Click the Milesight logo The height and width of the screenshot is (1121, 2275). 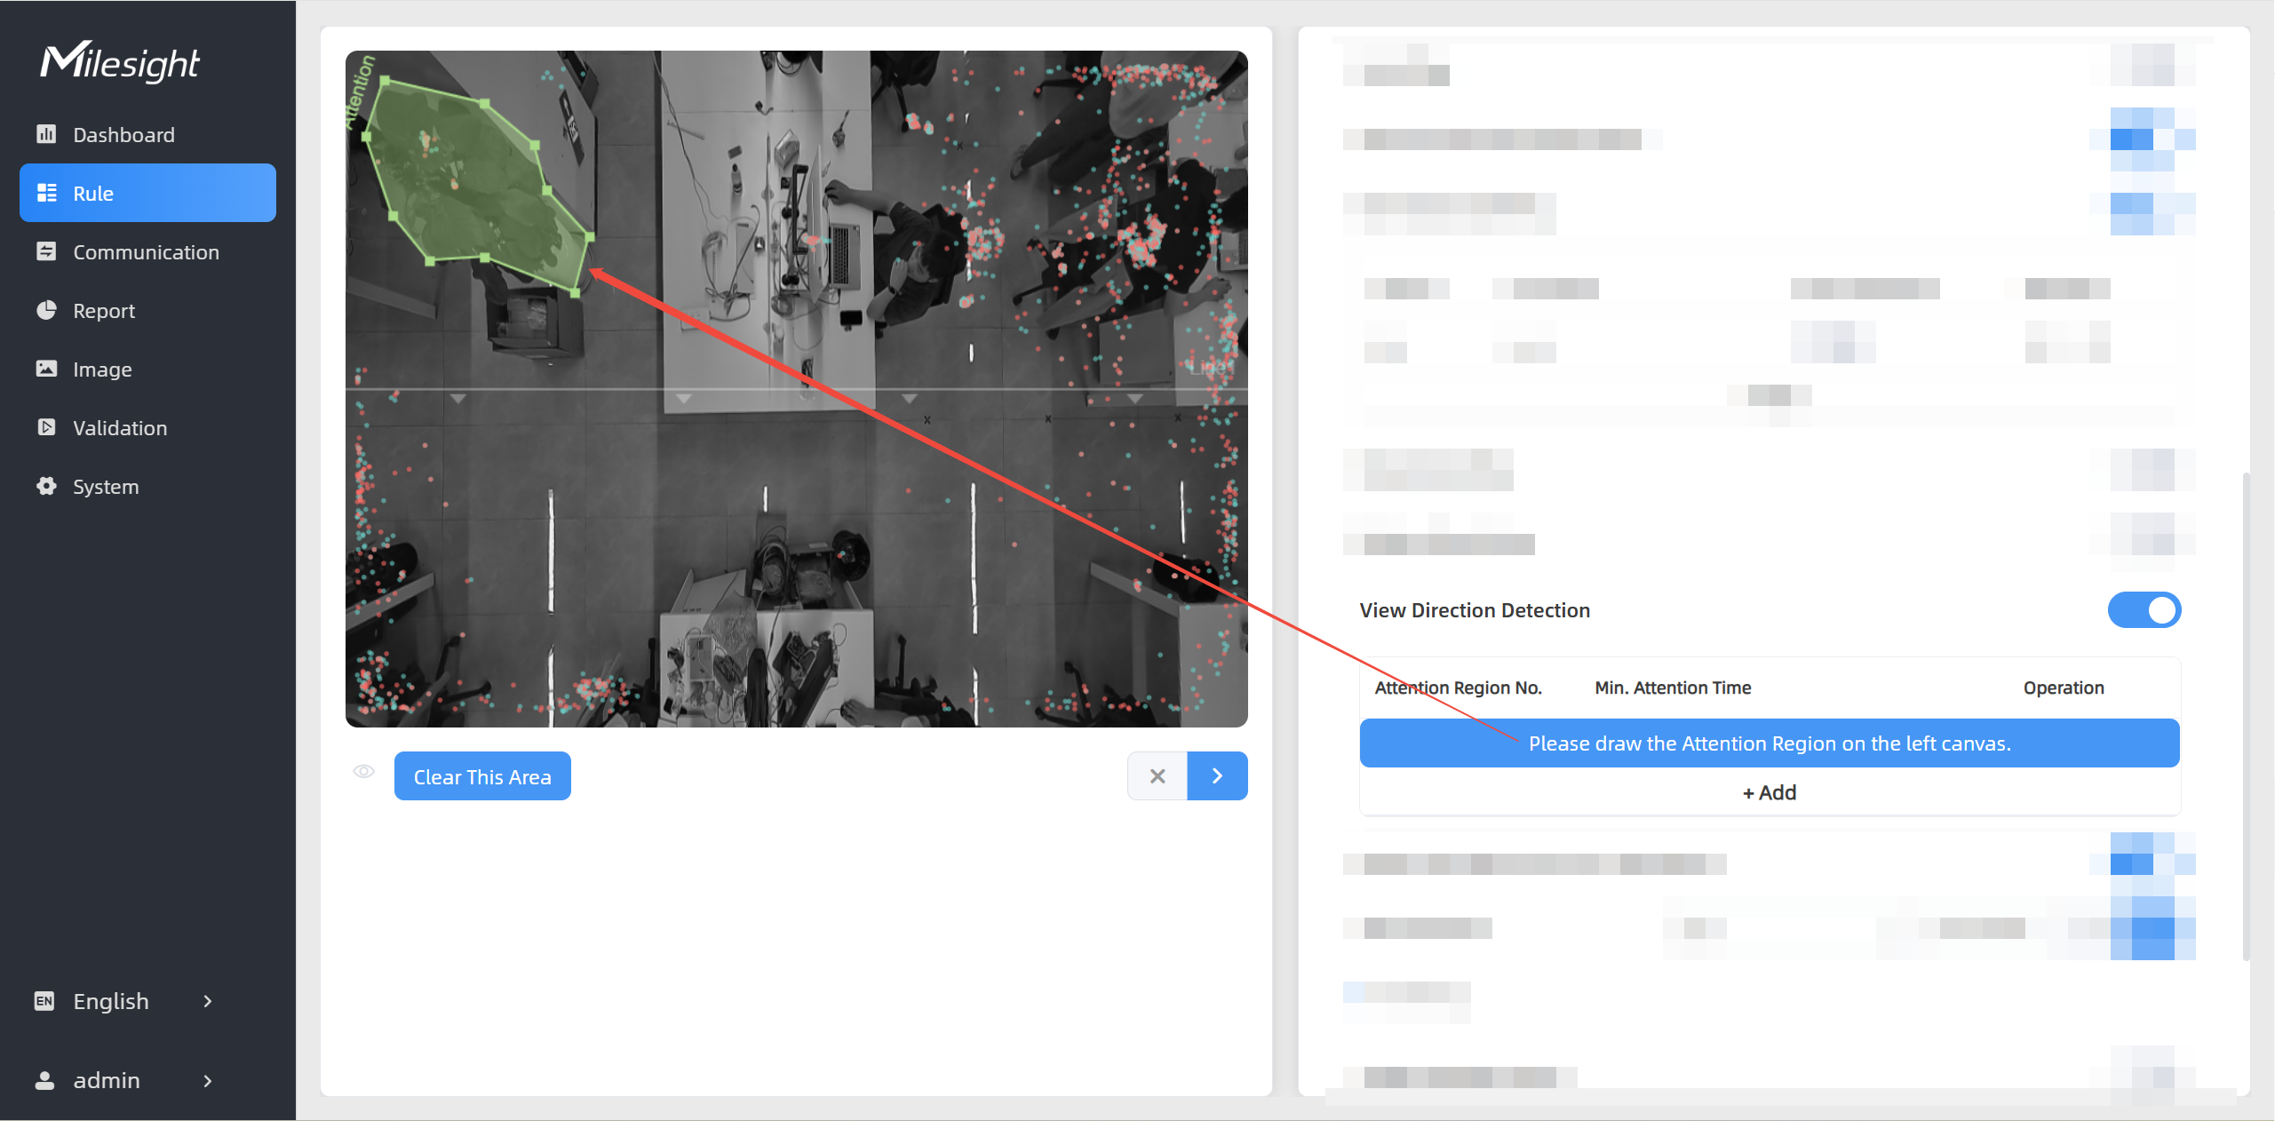[120, 62]
